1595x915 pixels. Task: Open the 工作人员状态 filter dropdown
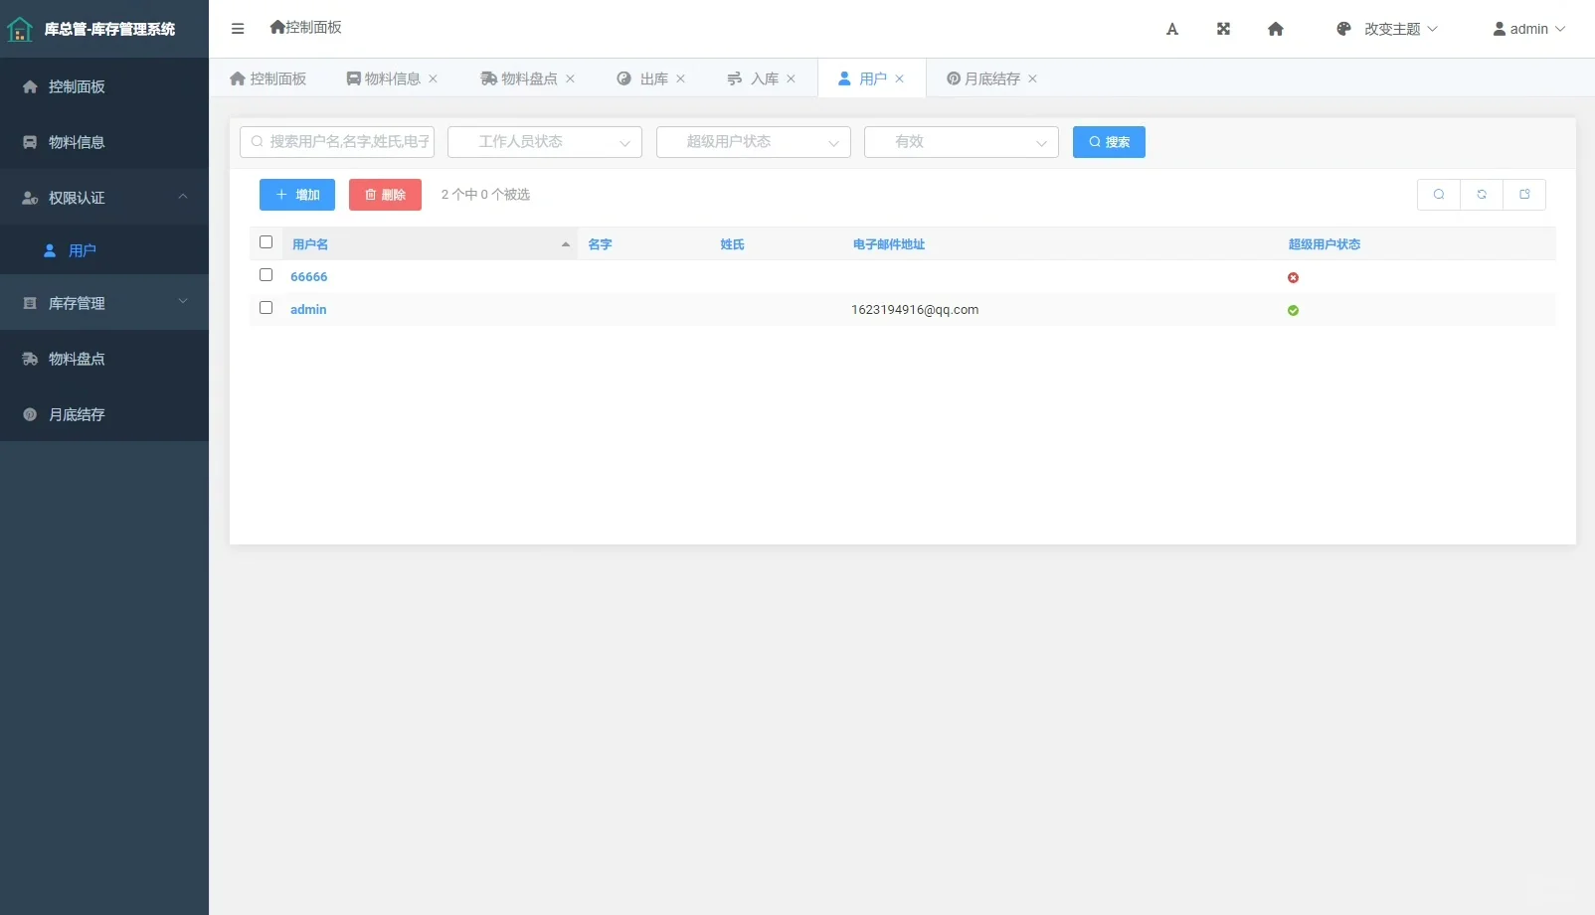(x=545, y=142)
